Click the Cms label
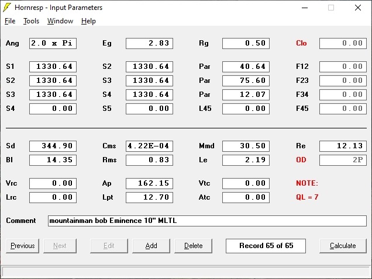Viewport: 372px width, 279px height. tap(109, 146)
